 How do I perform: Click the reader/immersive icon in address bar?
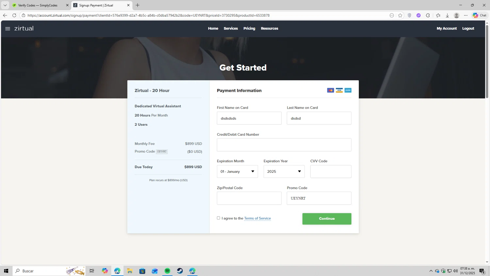[392, 15]
